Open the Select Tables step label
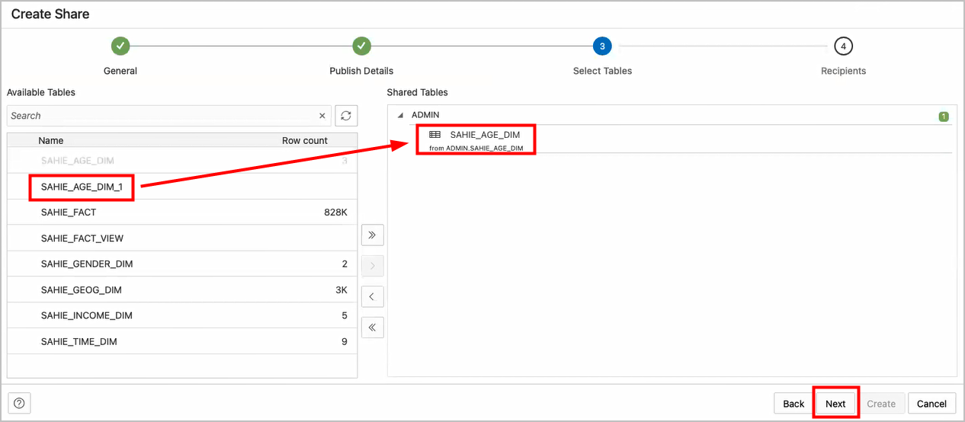The image size is (965, 422). click(602, 71)
